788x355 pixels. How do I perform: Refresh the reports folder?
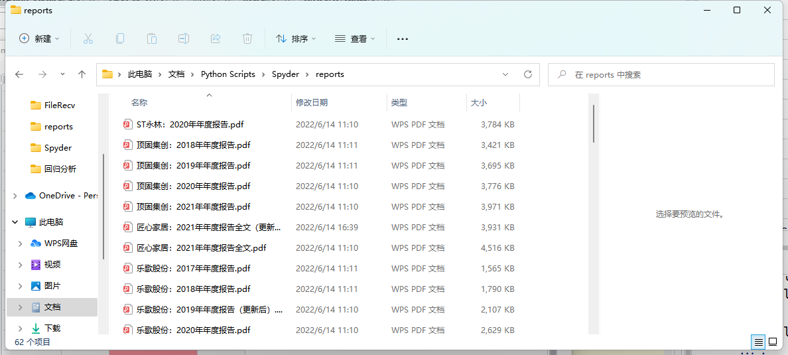(x=528, y=74)
